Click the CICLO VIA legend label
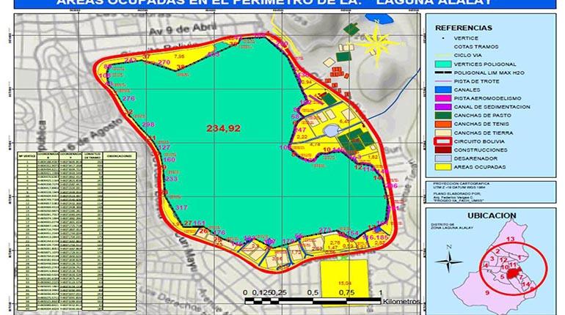The height and width of the screenshot is (315, 565). (467, 56)
